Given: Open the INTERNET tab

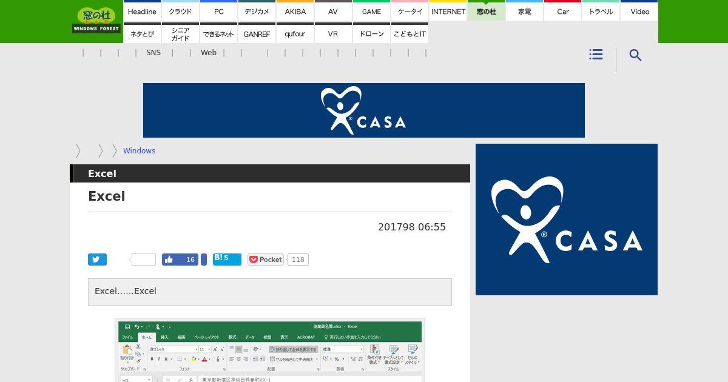Looking at the screenshot, I should [x=448, y=11].
